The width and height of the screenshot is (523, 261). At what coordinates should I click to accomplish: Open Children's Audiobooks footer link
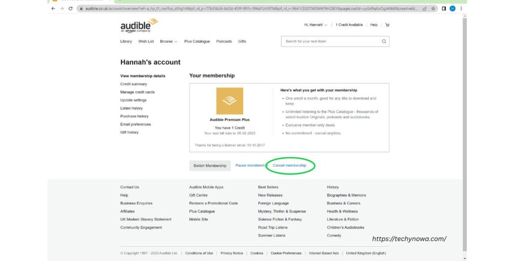pos(346,227)
